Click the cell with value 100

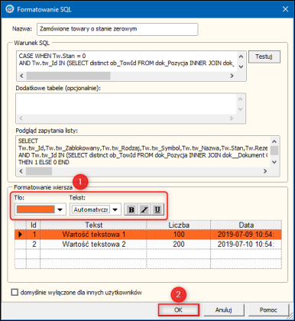pos(179,235)
